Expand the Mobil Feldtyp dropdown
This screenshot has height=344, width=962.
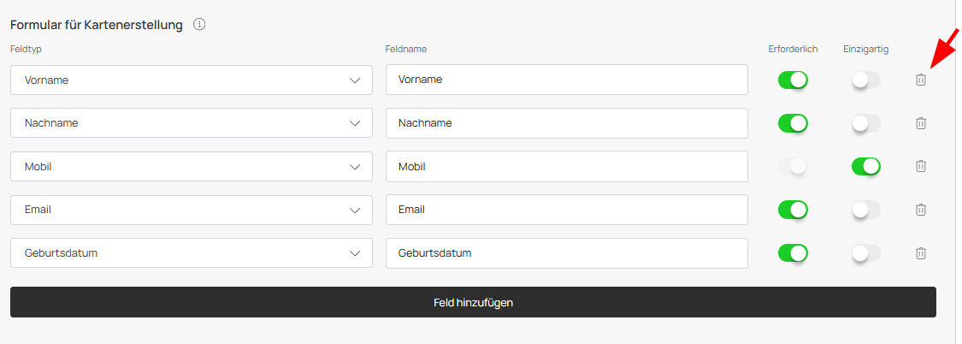[192, 166]
